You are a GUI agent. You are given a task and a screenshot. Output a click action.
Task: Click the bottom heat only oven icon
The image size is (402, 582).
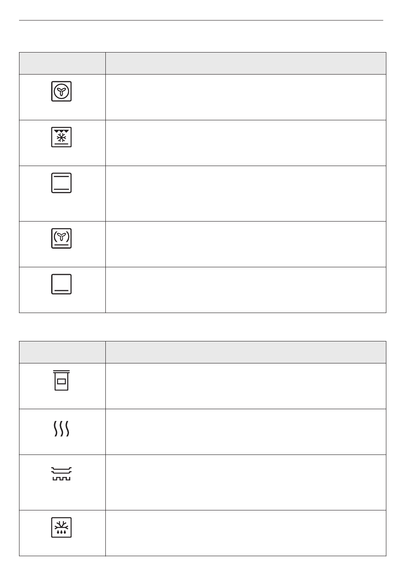[x=61, y=284]
